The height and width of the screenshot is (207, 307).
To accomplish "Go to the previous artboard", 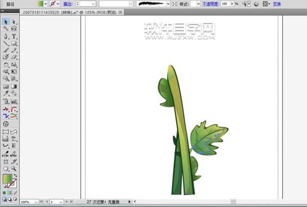I will [47, 201].
